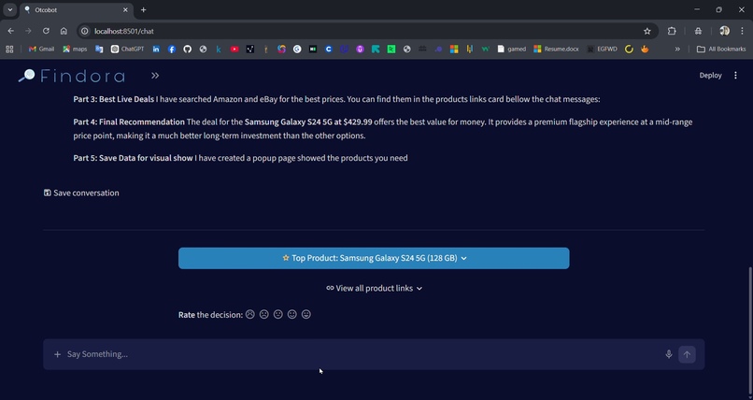Rate the decision with the angriest face
The width and height of the screenshot is (753, 400).
tap(249, 315)
